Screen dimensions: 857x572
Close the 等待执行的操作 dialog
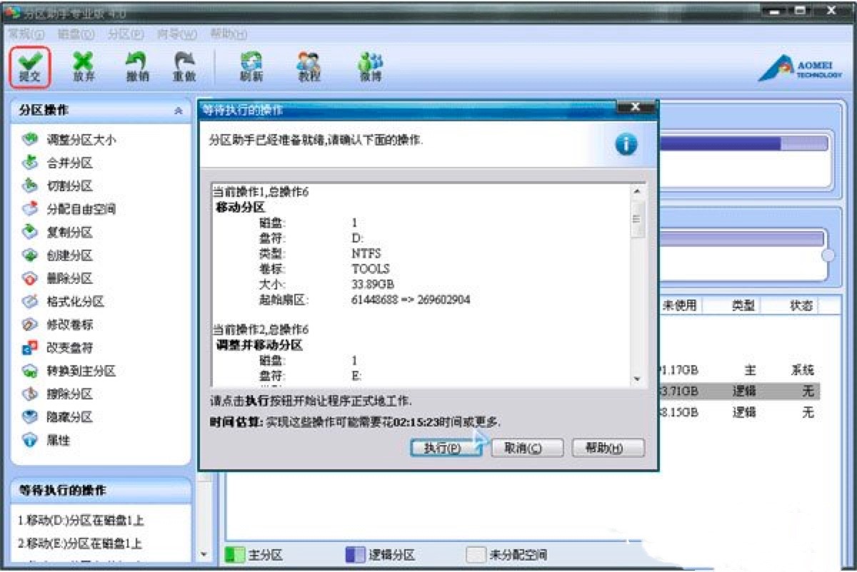pyautogui.click(x=635, y=108)
